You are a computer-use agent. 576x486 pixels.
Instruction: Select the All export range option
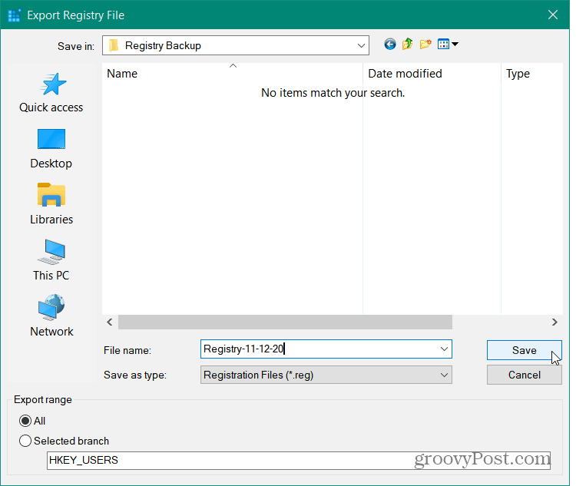(25, 421)
